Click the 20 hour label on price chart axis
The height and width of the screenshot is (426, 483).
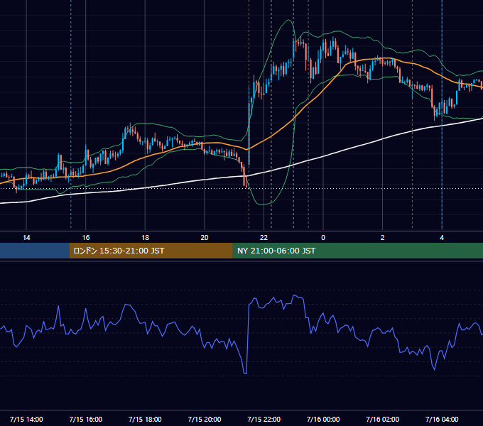point(205,238)
